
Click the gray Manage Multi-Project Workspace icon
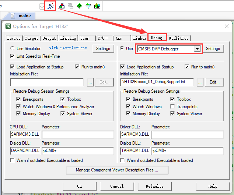coord(70,6)
